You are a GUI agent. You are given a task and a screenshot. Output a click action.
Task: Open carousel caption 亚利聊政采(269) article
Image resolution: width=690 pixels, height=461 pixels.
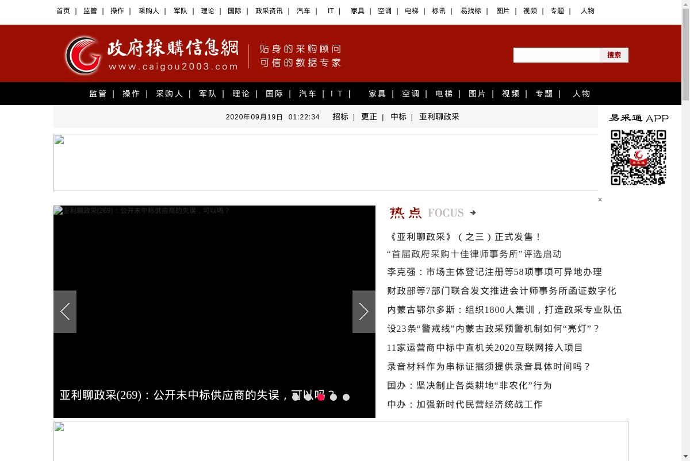pos(197,395)
